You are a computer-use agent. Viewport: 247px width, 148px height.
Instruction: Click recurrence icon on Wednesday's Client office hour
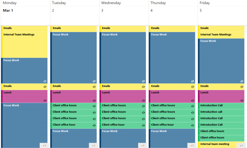[143, 125]
